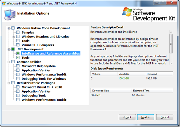Collapse the Redistributable Packages node

[9, 83]
